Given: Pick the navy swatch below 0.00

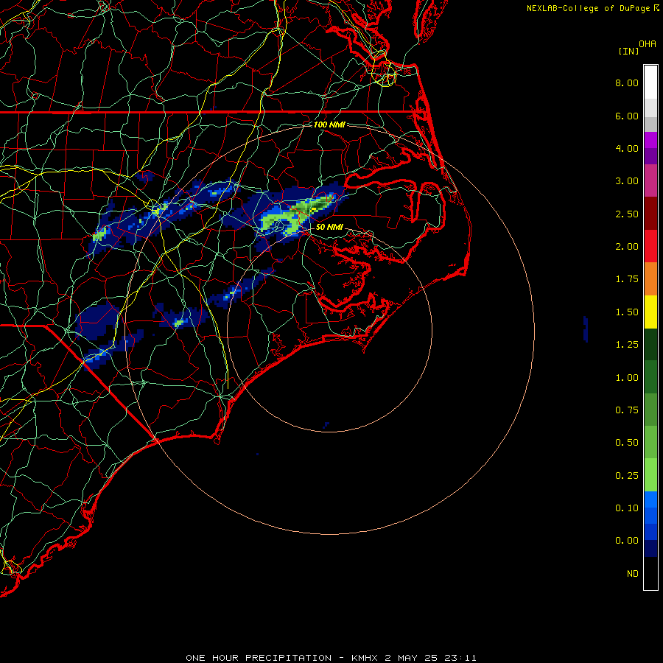Looking at the screenshot, I should [650, 548].
